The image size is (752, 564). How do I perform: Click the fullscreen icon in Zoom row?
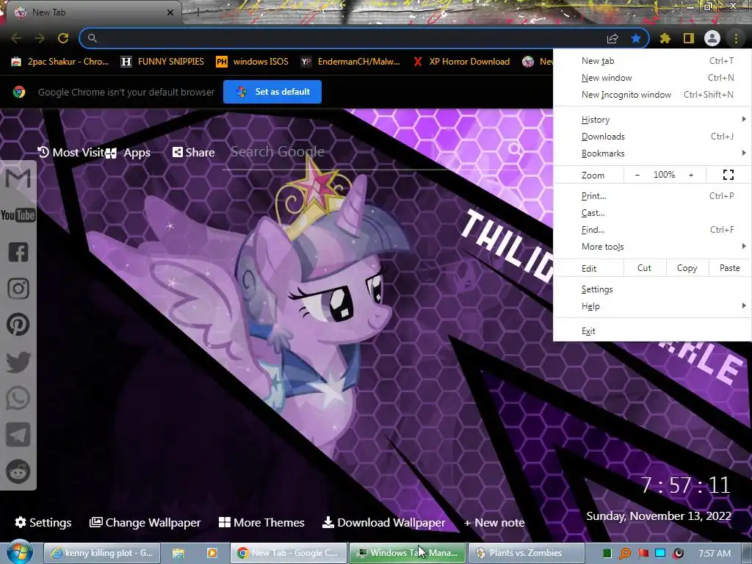pos(728,175)
